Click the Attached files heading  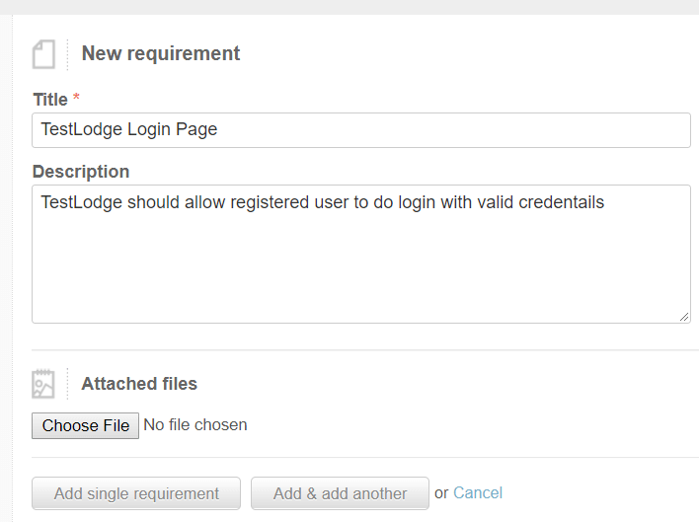(139, 384)
